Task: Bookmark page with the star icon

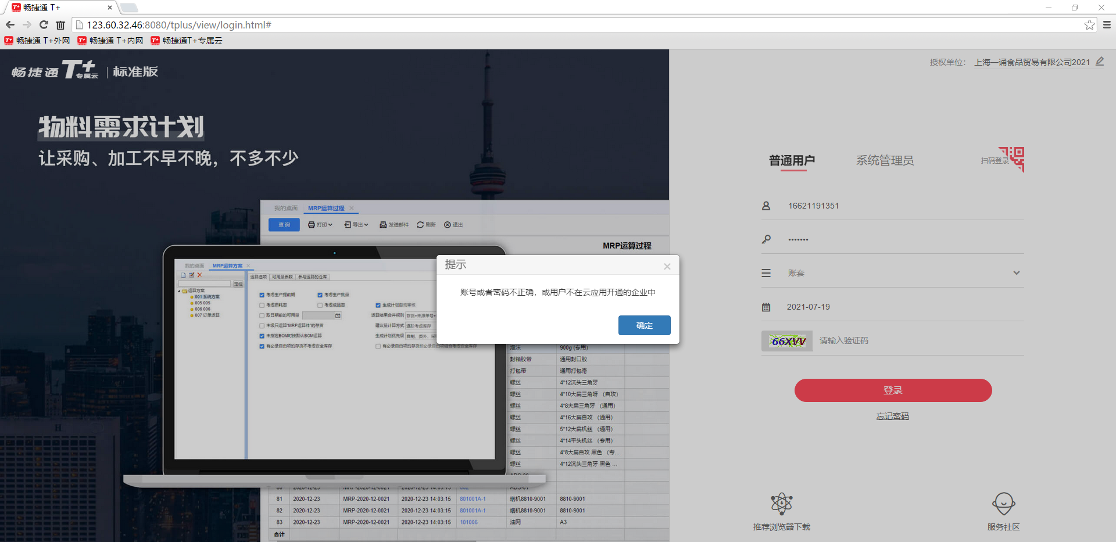Action: coord(1089,24)
